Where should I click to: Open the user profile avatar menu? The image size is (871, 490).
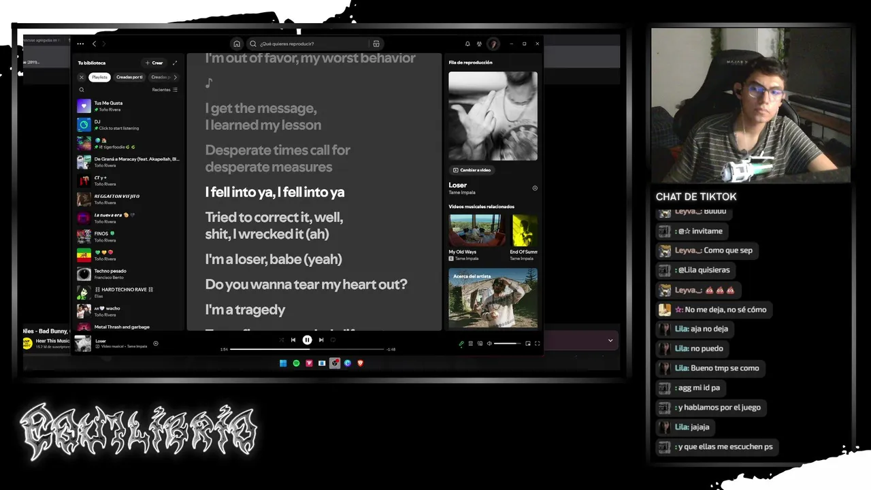pos(493,44)
